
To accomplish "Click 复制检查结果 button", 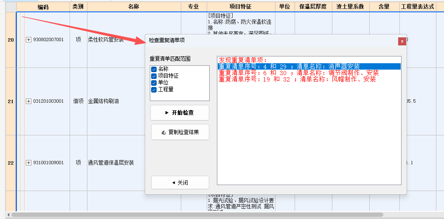I will (180, 132).
